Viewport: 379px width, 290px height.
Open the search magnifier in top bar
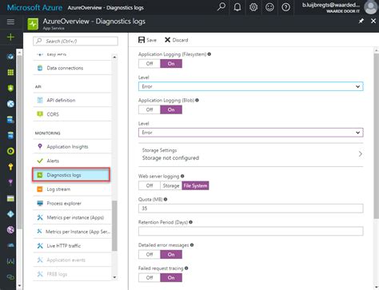[221, 7]
